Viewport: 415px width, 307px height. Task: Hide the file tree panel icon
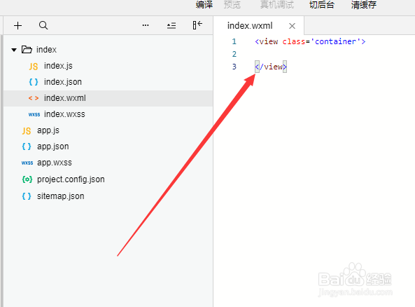pyautogui.click(x=197, y=25)
